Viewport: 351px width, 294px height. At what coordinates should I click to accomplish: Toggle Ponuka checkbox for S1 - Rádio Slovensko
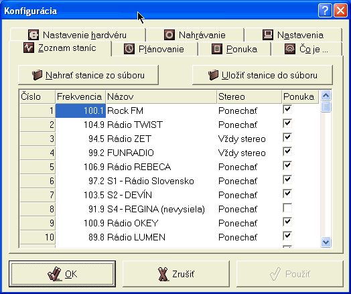click(287, 180)
